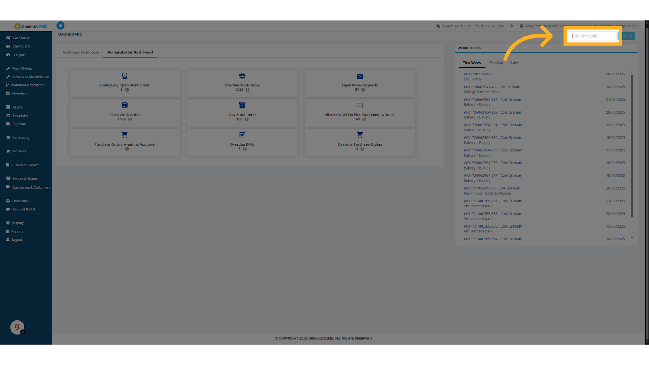Click the College Campus West facility text
Image resolution: width=649 pixels, height=365 pixels.
tap(482, 92)
